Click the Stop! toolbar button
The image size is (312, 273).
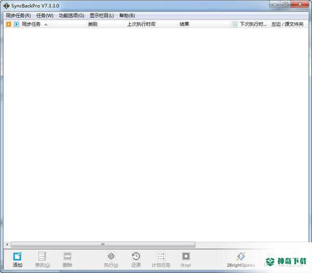186,259
